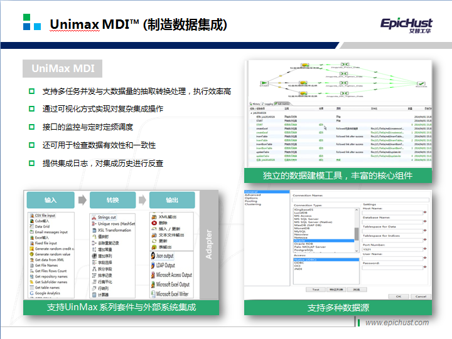Image resolution: width=452 pixels, height=339 pixels.
Task: Click the Generate random value icon
Action: (x=32, y=254)
